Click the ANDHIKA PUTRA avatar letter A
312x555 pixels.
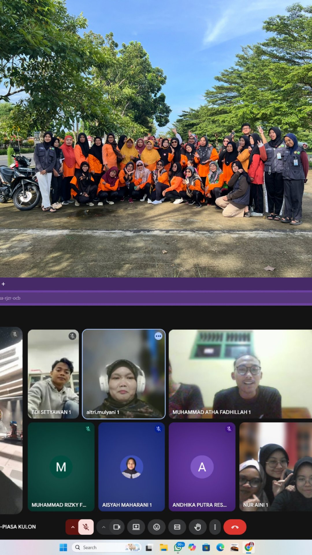[202, 467]
